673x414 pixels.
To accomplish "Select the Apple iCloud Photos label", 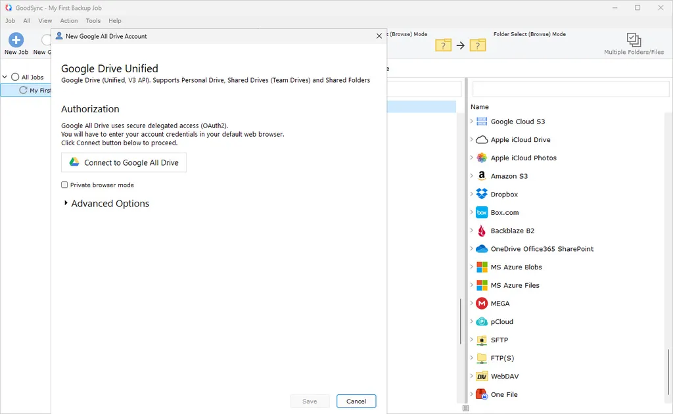I will 524,158.
